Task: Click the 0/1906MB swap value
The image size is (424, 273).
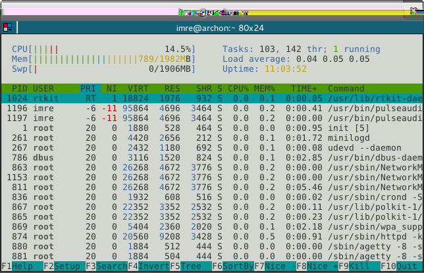Action: [170, 69]
